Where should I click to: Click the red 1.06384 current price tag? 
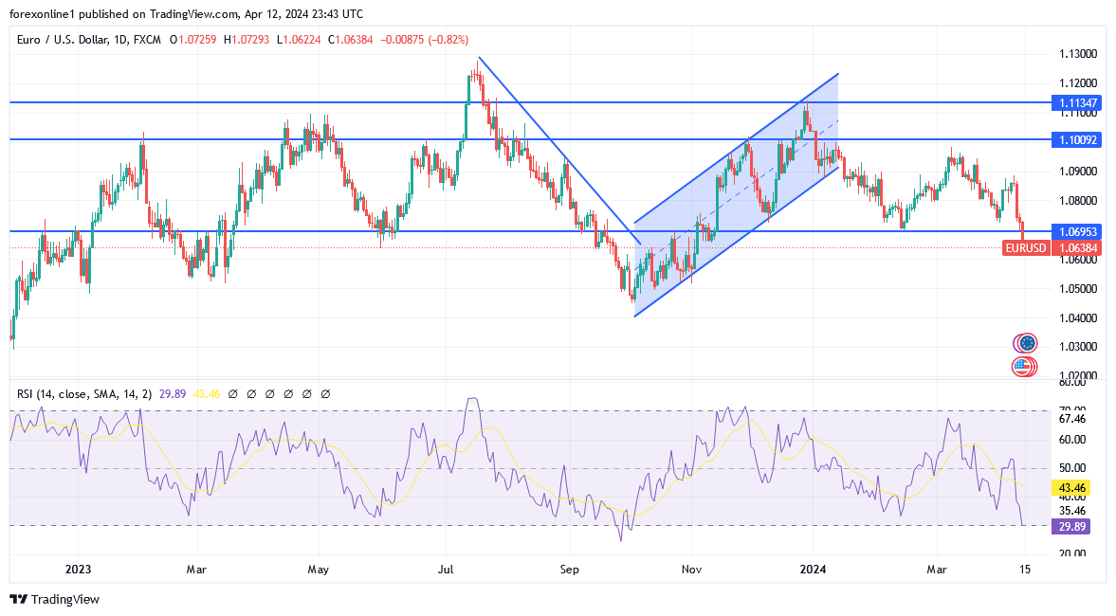pos(1077,248)
